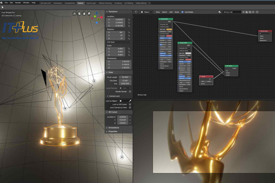The height and width of the screenshot is (183, 275).
Task: Click the eyedropper next to Lock to Object
Action: point(130,101)
